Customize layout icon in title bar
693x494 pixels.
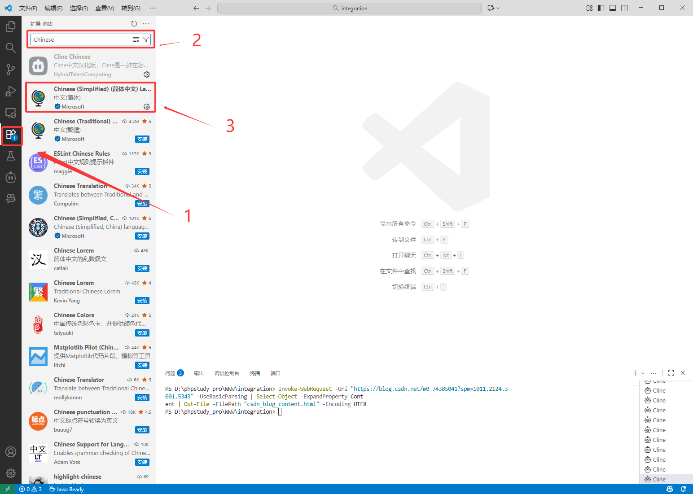(x=589, y=8)
